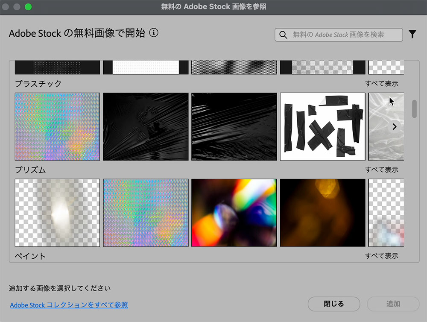Screen dimensions: 427x322
Task: Select the holographic plastic texture thumbnail
Action: (x=58, y=127)
